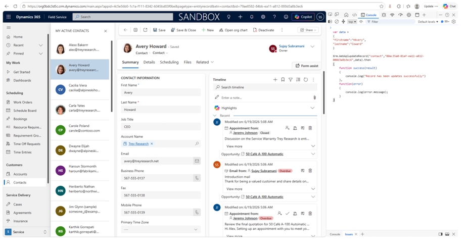Image resolution: width=466 pixels, height=252 pixels.
Task: Click the Deactivate command
Action: (x=263, y=30)
